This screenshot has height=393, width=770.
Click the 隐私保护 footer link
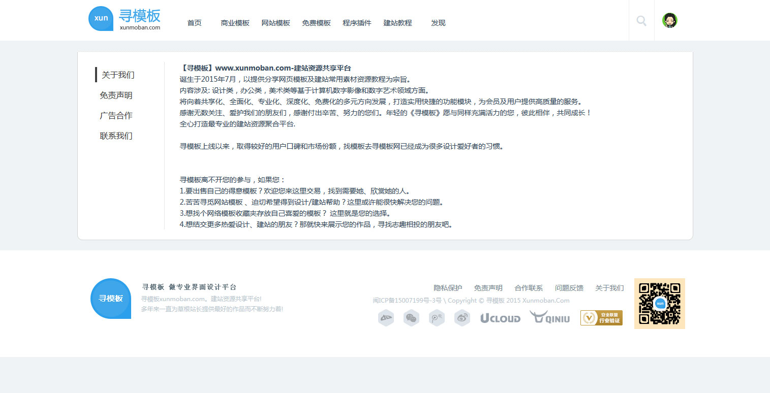(448, 288)
